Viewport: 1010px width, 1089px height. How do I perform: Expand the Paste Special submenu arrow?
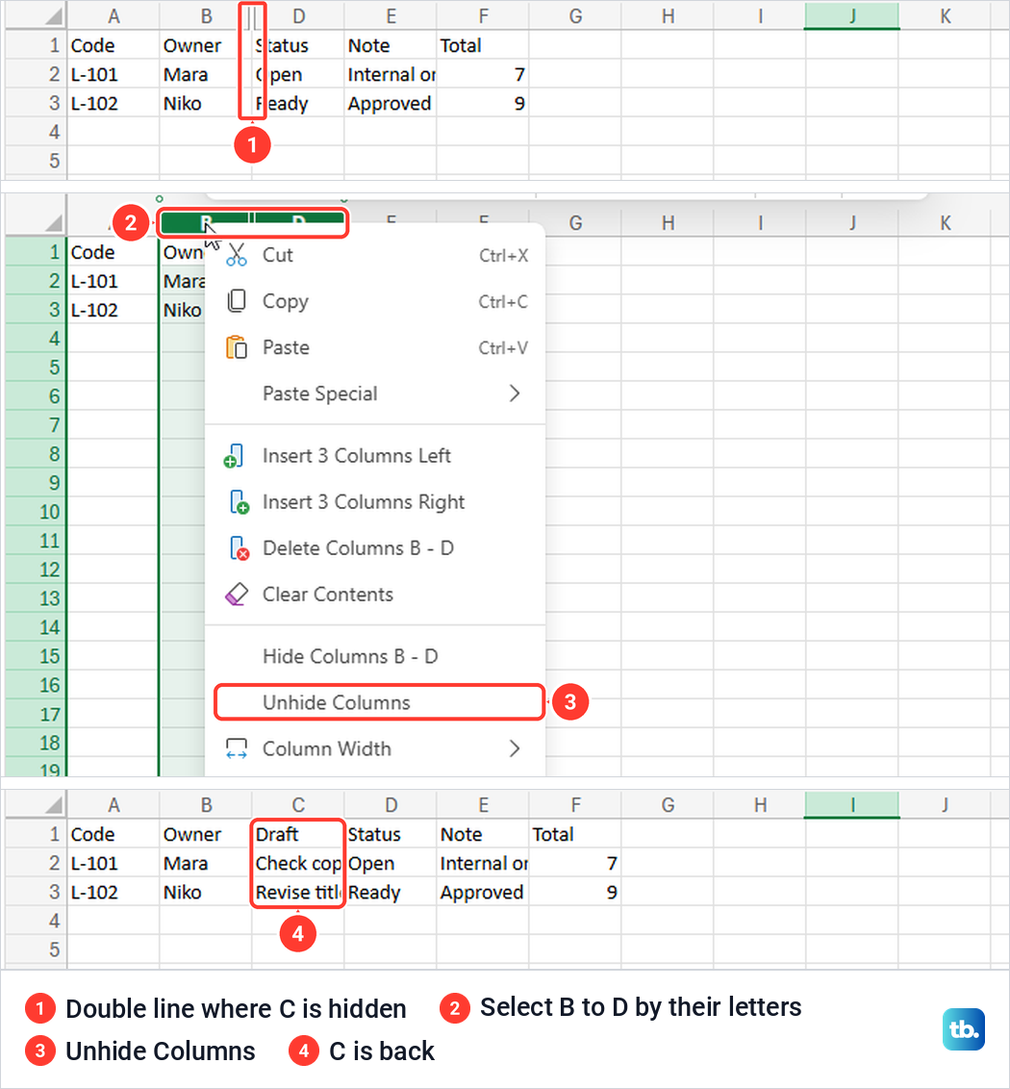click(x=514, y=393)
